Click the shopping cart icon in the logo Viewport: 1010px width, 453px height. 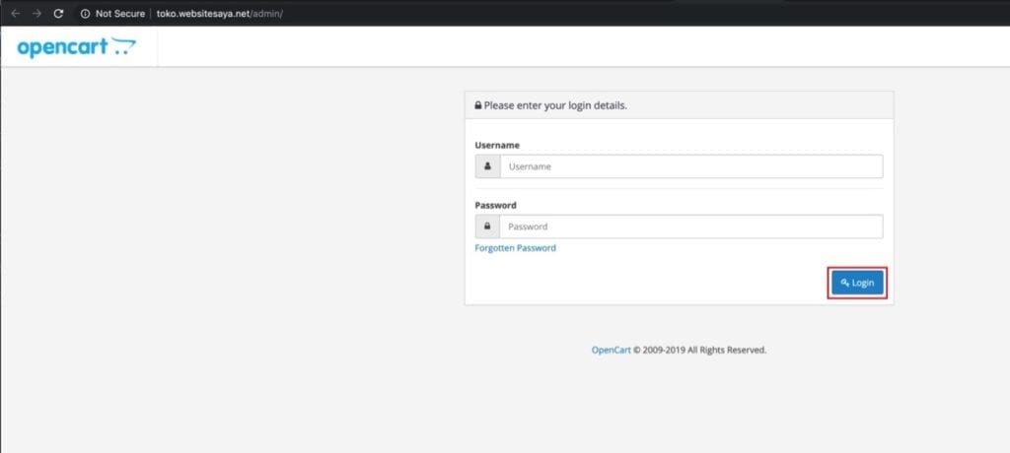123,46
